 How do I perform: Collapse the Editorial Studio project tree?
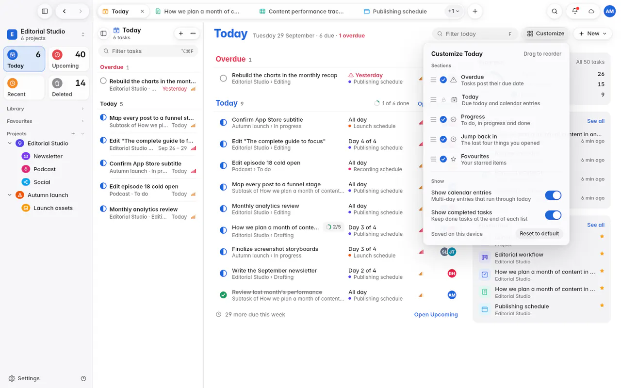10,143
